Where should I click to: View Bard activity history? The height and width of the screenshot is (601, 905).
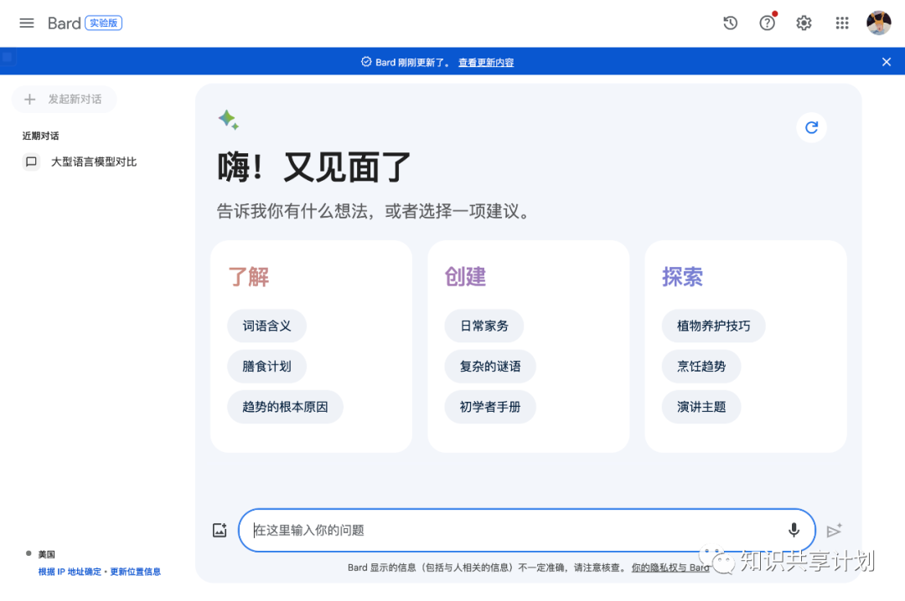click(x=730, y=23)
